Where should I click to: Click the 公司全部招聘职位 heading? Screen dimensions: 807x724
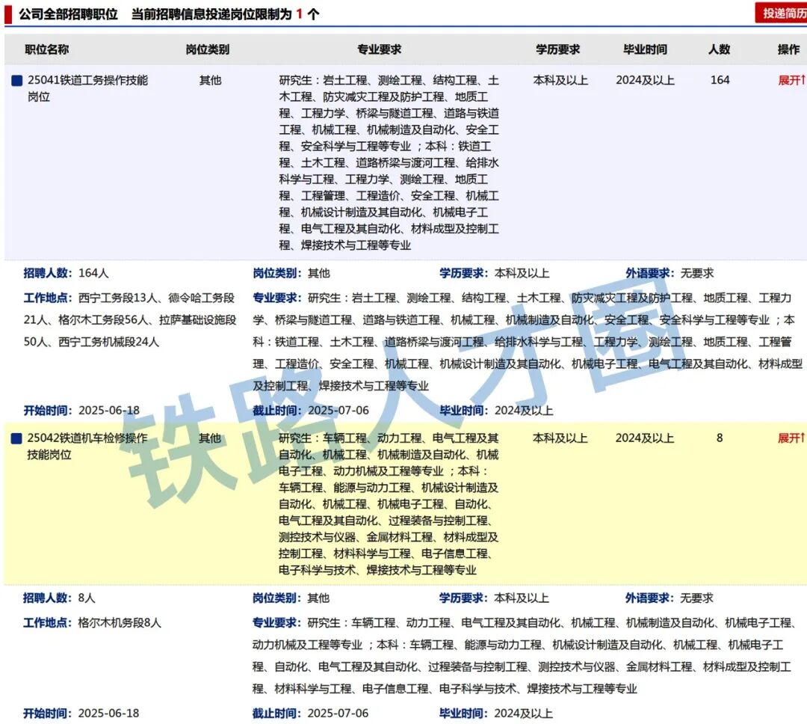69,14
